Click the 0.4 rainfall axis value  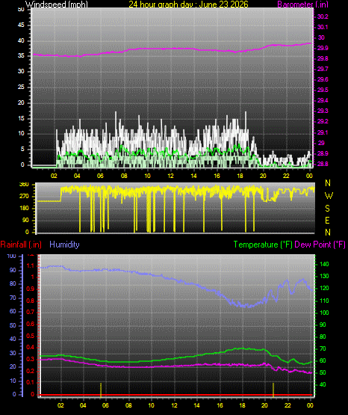click(x=31, y=347)
